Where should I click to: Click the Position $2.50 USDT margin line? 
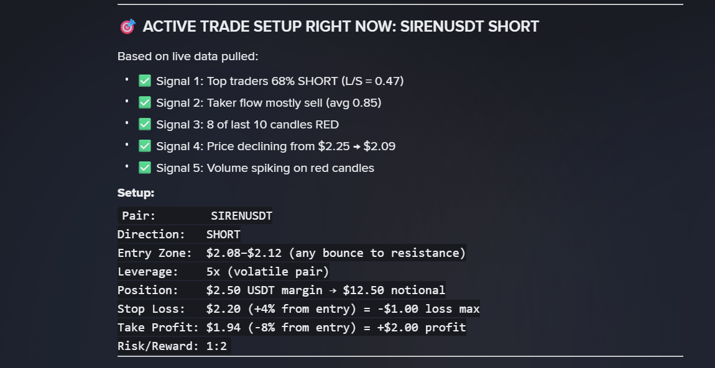pyautogui.click(x=281, y=290)
